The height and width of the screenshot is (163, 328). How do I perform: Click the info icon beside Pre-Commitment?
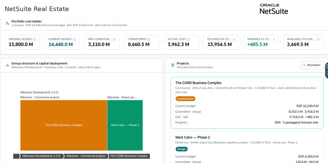(115, 39)
